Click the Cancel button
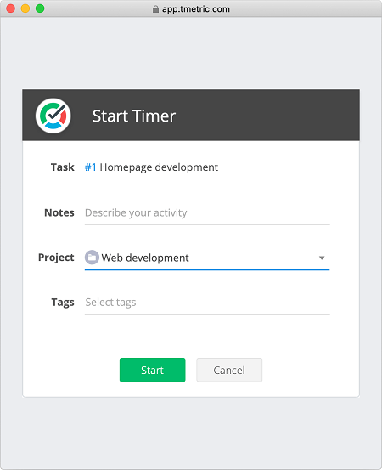Viewport: 382px width, 470px height. click(x=229, y=370)
